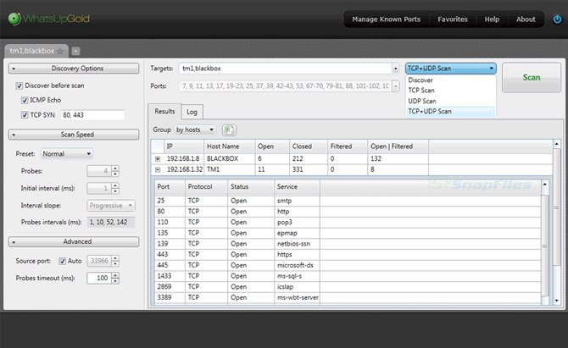Sort by the Open column header
Screen dimensions: 568x348
tap(272, 146)
